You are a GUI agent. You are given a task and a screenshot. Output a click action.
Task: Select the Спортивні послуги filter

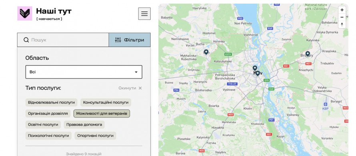95,136
